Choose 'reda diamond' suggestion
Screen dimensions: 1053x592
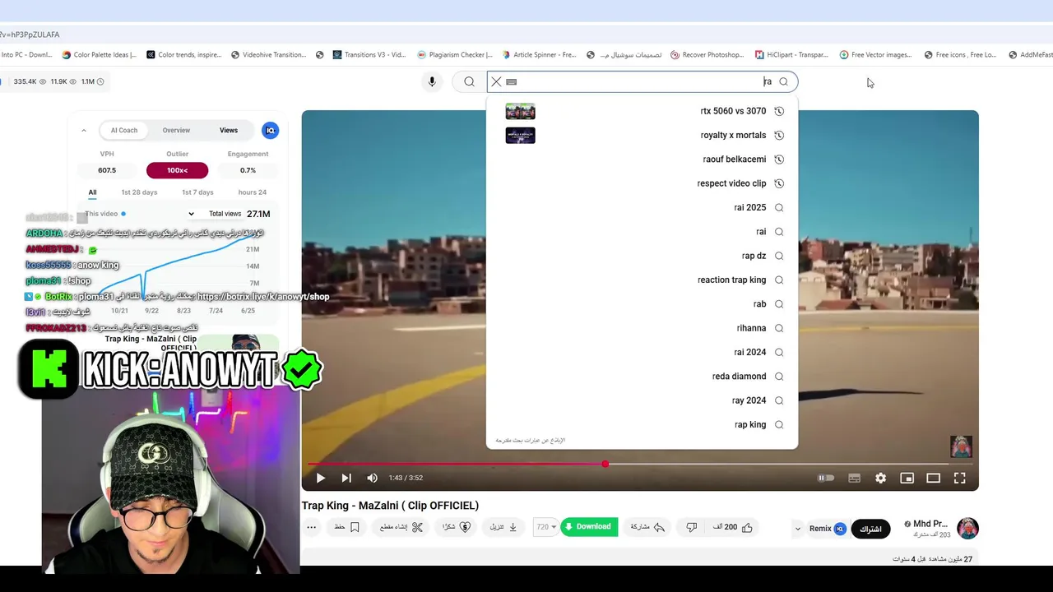tap(642, 377)
